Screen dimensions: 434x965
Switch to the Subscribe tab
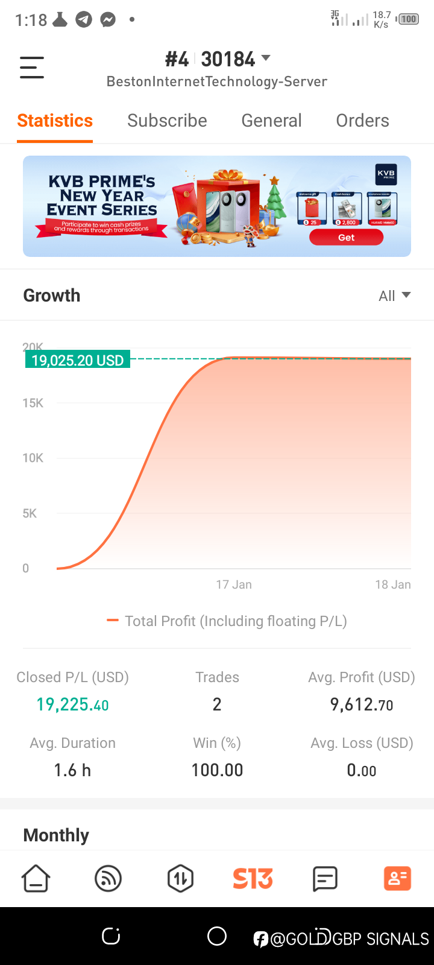click(167, 121)
